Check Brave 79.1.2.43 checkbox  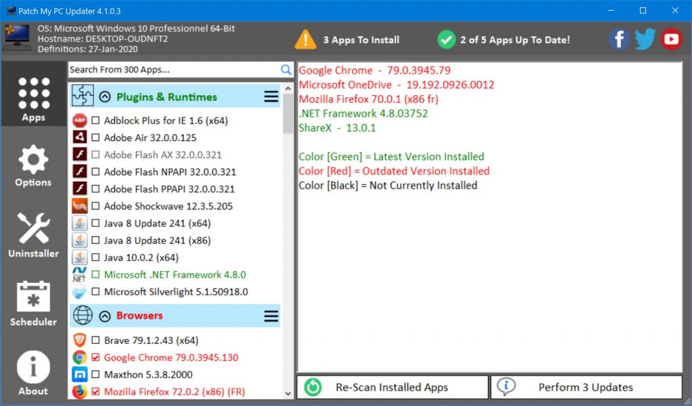point(95,340)
